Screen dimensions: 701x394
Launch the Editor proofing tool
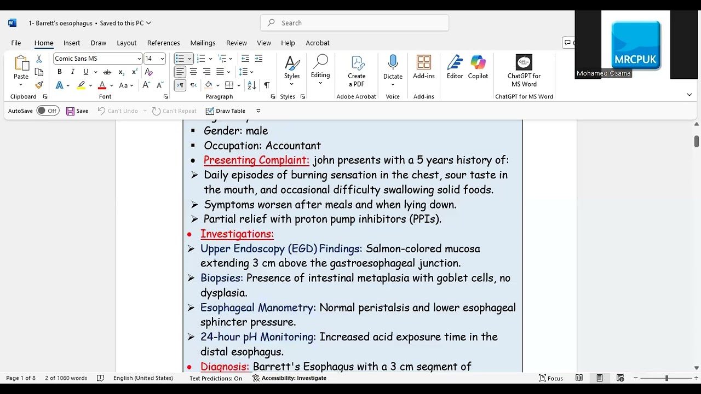[455, 68]
